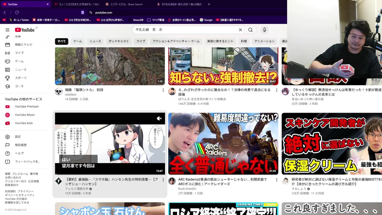This screenshot has height=215, width=382.
Task: Open フェルミ漫画大学 channel avatar
Action: [x=59, y=181]
